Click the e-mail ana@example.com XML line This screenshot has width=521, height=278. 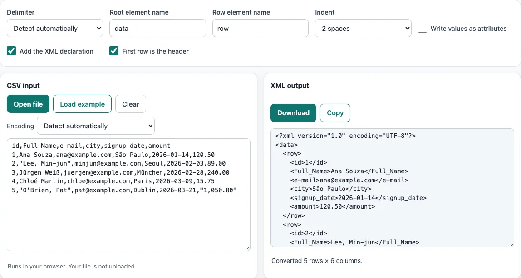[349, 180]
